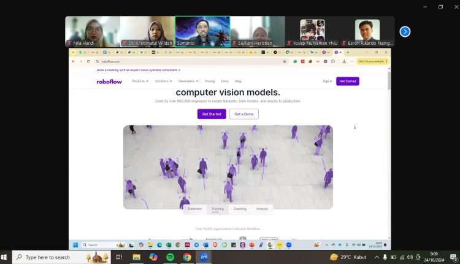Open the volume tray icon
The width and height of the screenshot is (460, 264).
pyautogui.click(x=410, y=257)
